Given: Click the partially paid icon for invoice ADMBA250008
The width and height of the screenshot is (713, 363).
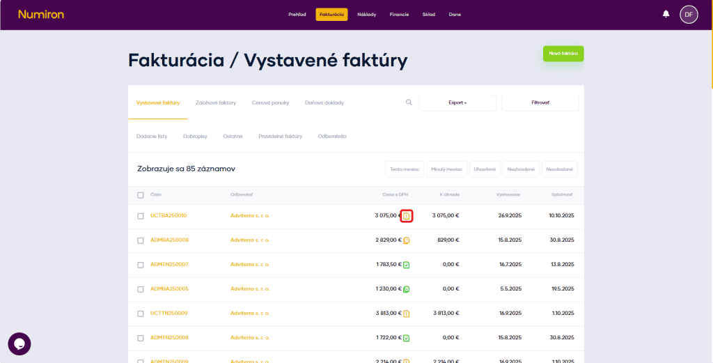Looking at the screenshot, I should point(407,240).
